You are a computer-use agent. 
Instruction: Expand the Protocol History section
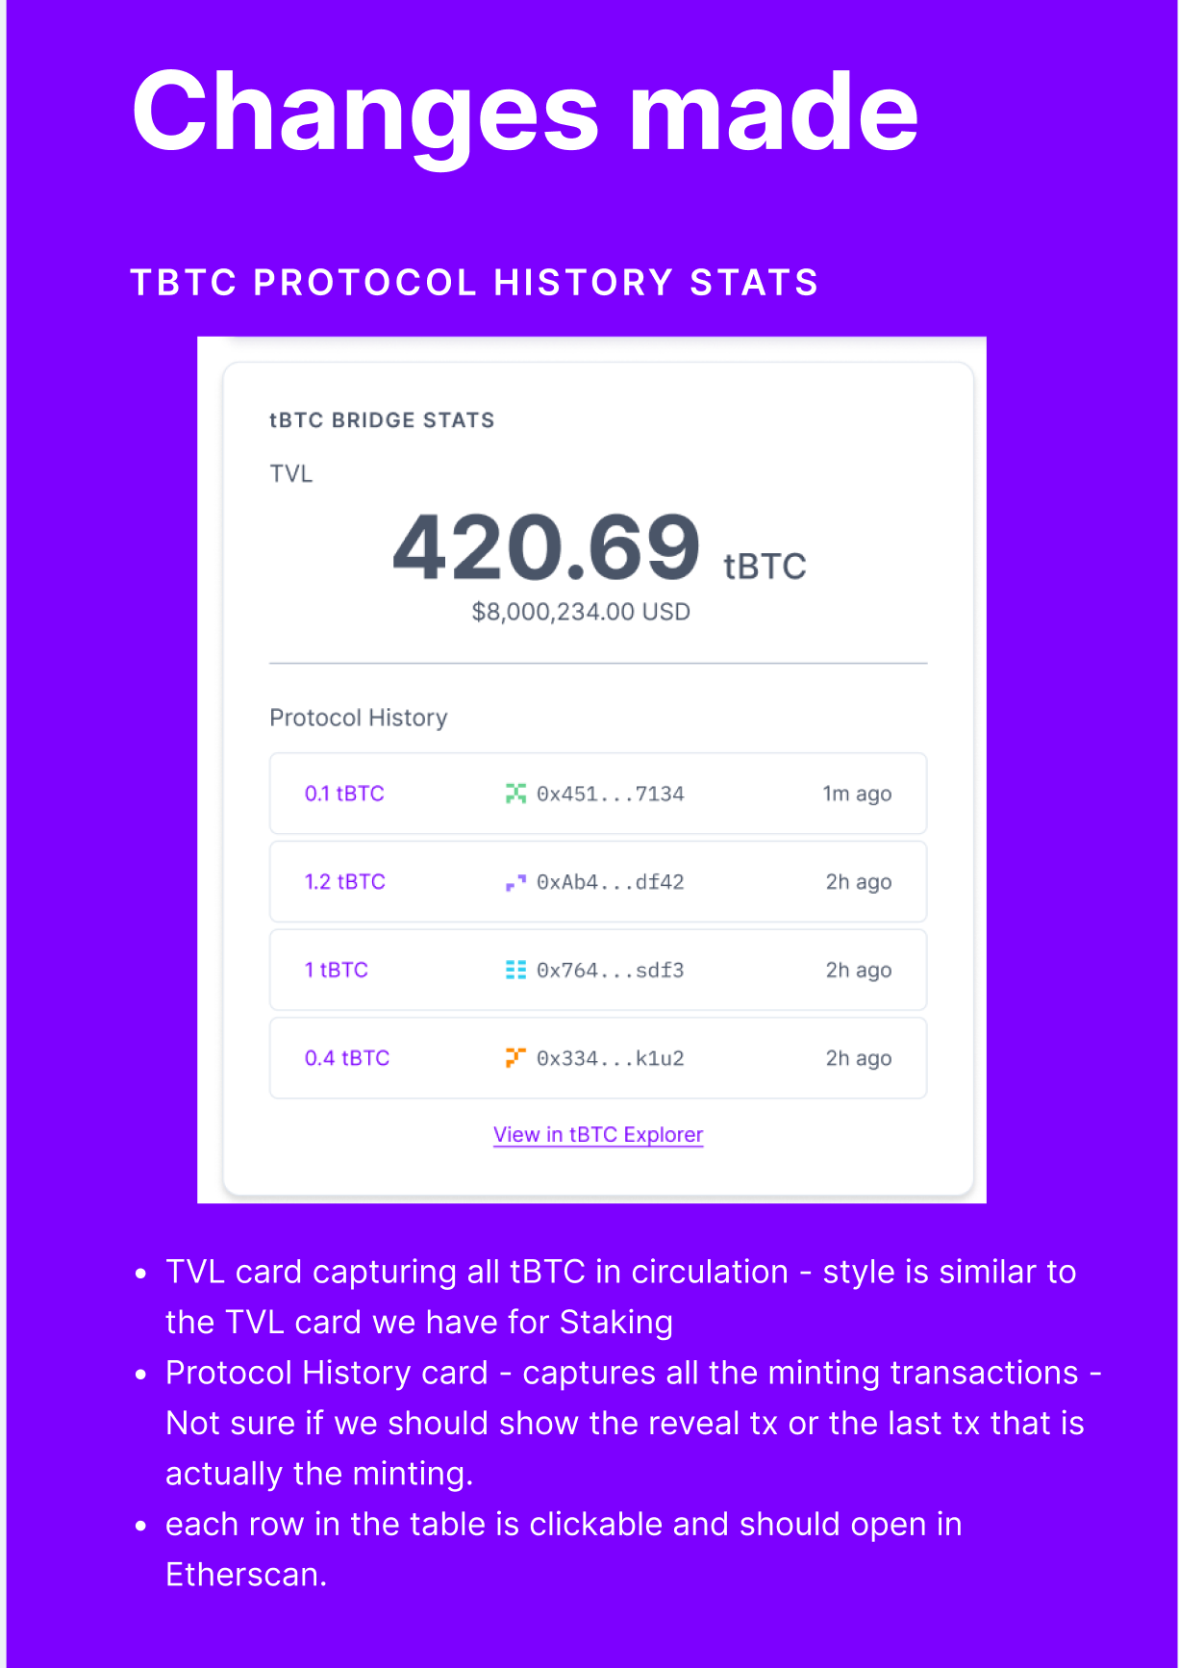pyautogui.click(x=359, y=717)
